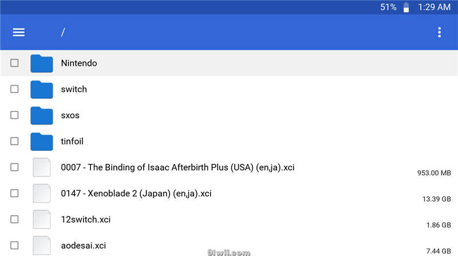458x257 pixels.
Task: Click the sxos folder icon
Action: [x=42, y=115]
